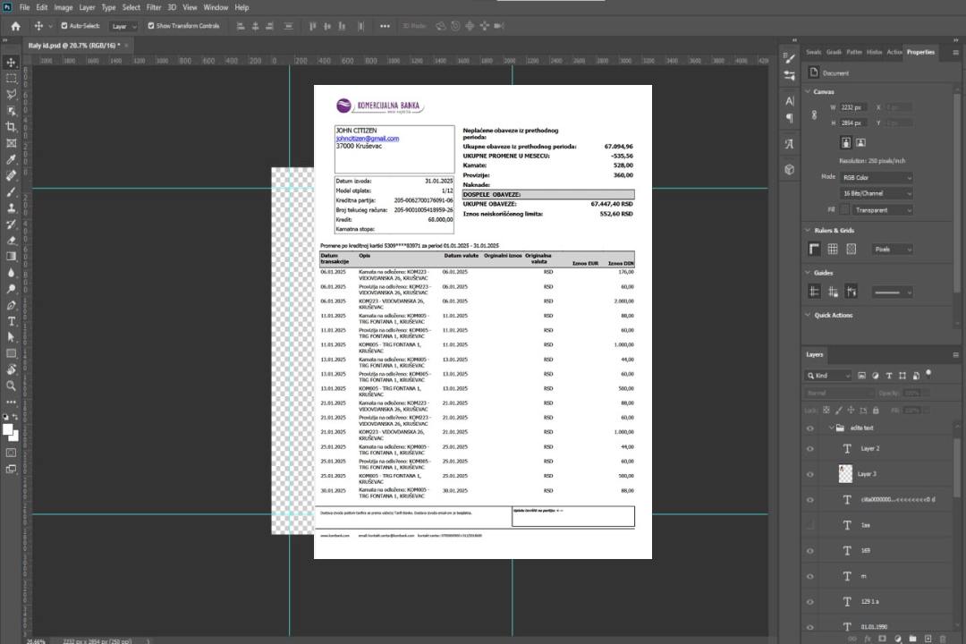Viewport: 966px width, 644px height.
Task: Select the Blur tool
Action: coord(11,273)
